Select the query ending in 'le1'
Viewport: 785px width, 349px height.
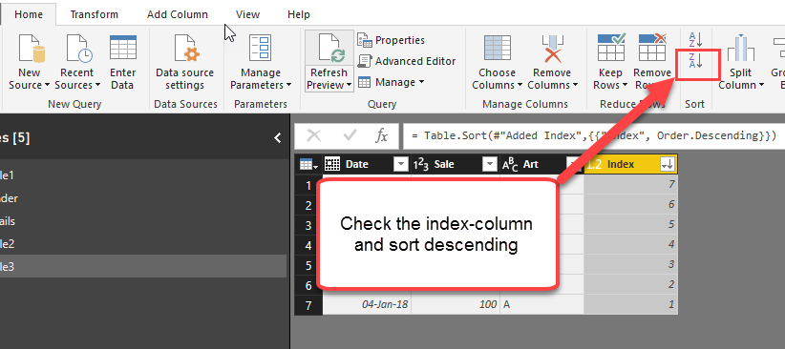[x=143, y=175]
